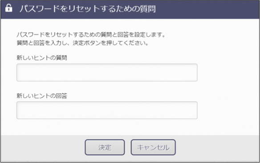Click the dark purple header bar
This screenshot has height=163, width=260.
pos(130,9)
